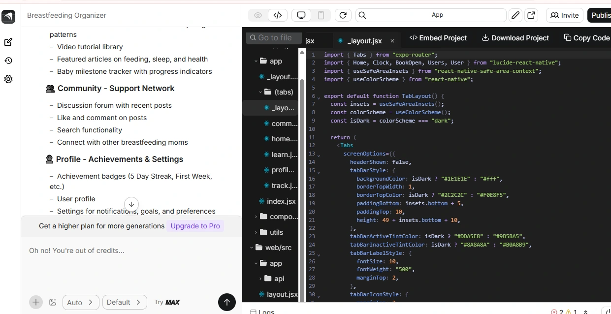Open the Logs panel
Image resolution: width=611 pixels, height=314 pixels.
click(x=262, y=312)
